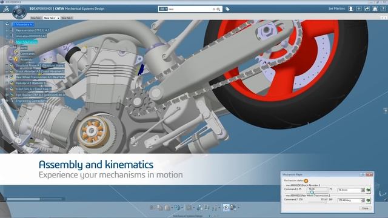Viewport: 388px width, 218px height.
Task: Select the Commands tree item
Action: [x=27, y=54]
